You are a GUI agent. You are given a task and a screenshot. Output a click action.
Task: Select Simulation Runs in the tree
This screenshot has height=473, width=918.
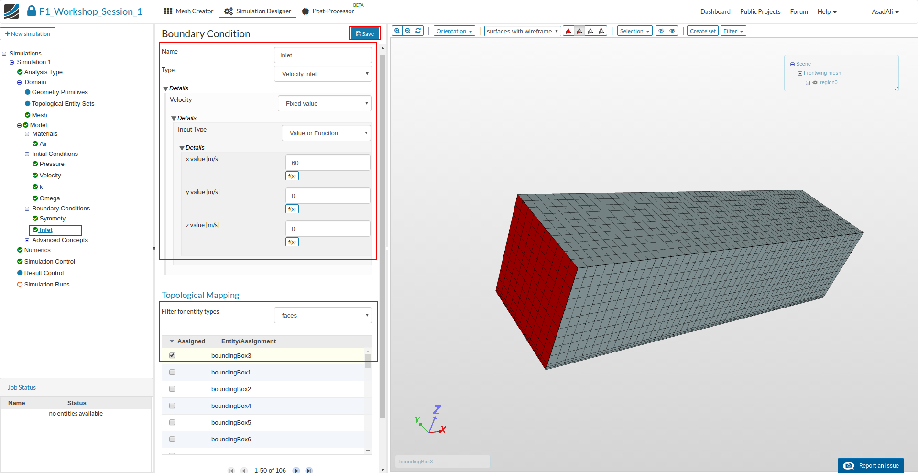tap(46, 285)
